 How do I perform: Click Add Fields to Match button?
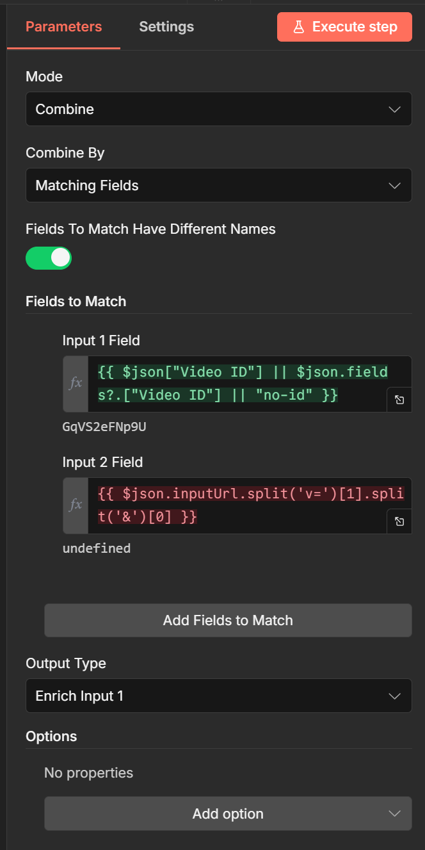(228, 620)
